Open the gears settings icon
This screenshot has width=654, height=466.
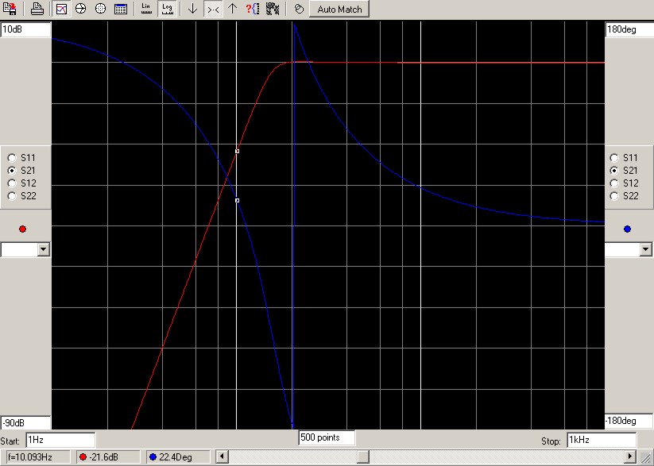point(273,9)
